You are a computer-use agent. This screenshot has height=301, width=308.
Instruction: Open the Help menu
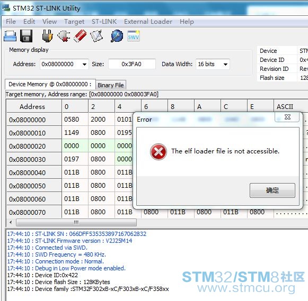187,21
